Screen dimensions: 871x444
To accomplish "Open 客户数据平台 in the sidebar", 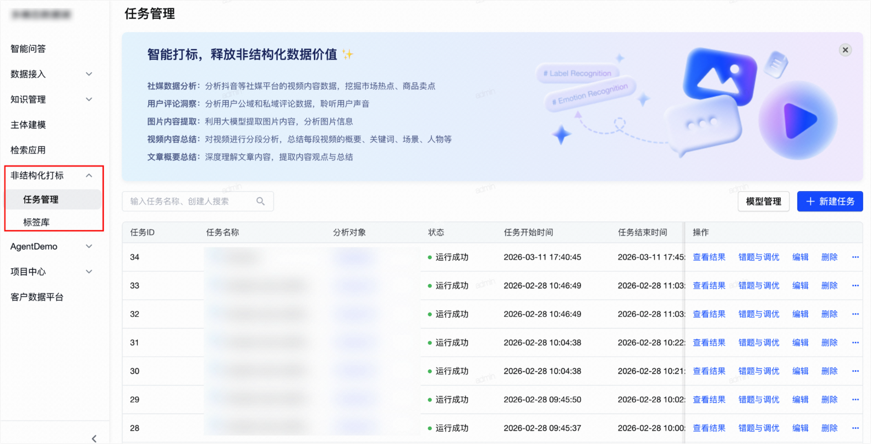I will coord(37,297).
